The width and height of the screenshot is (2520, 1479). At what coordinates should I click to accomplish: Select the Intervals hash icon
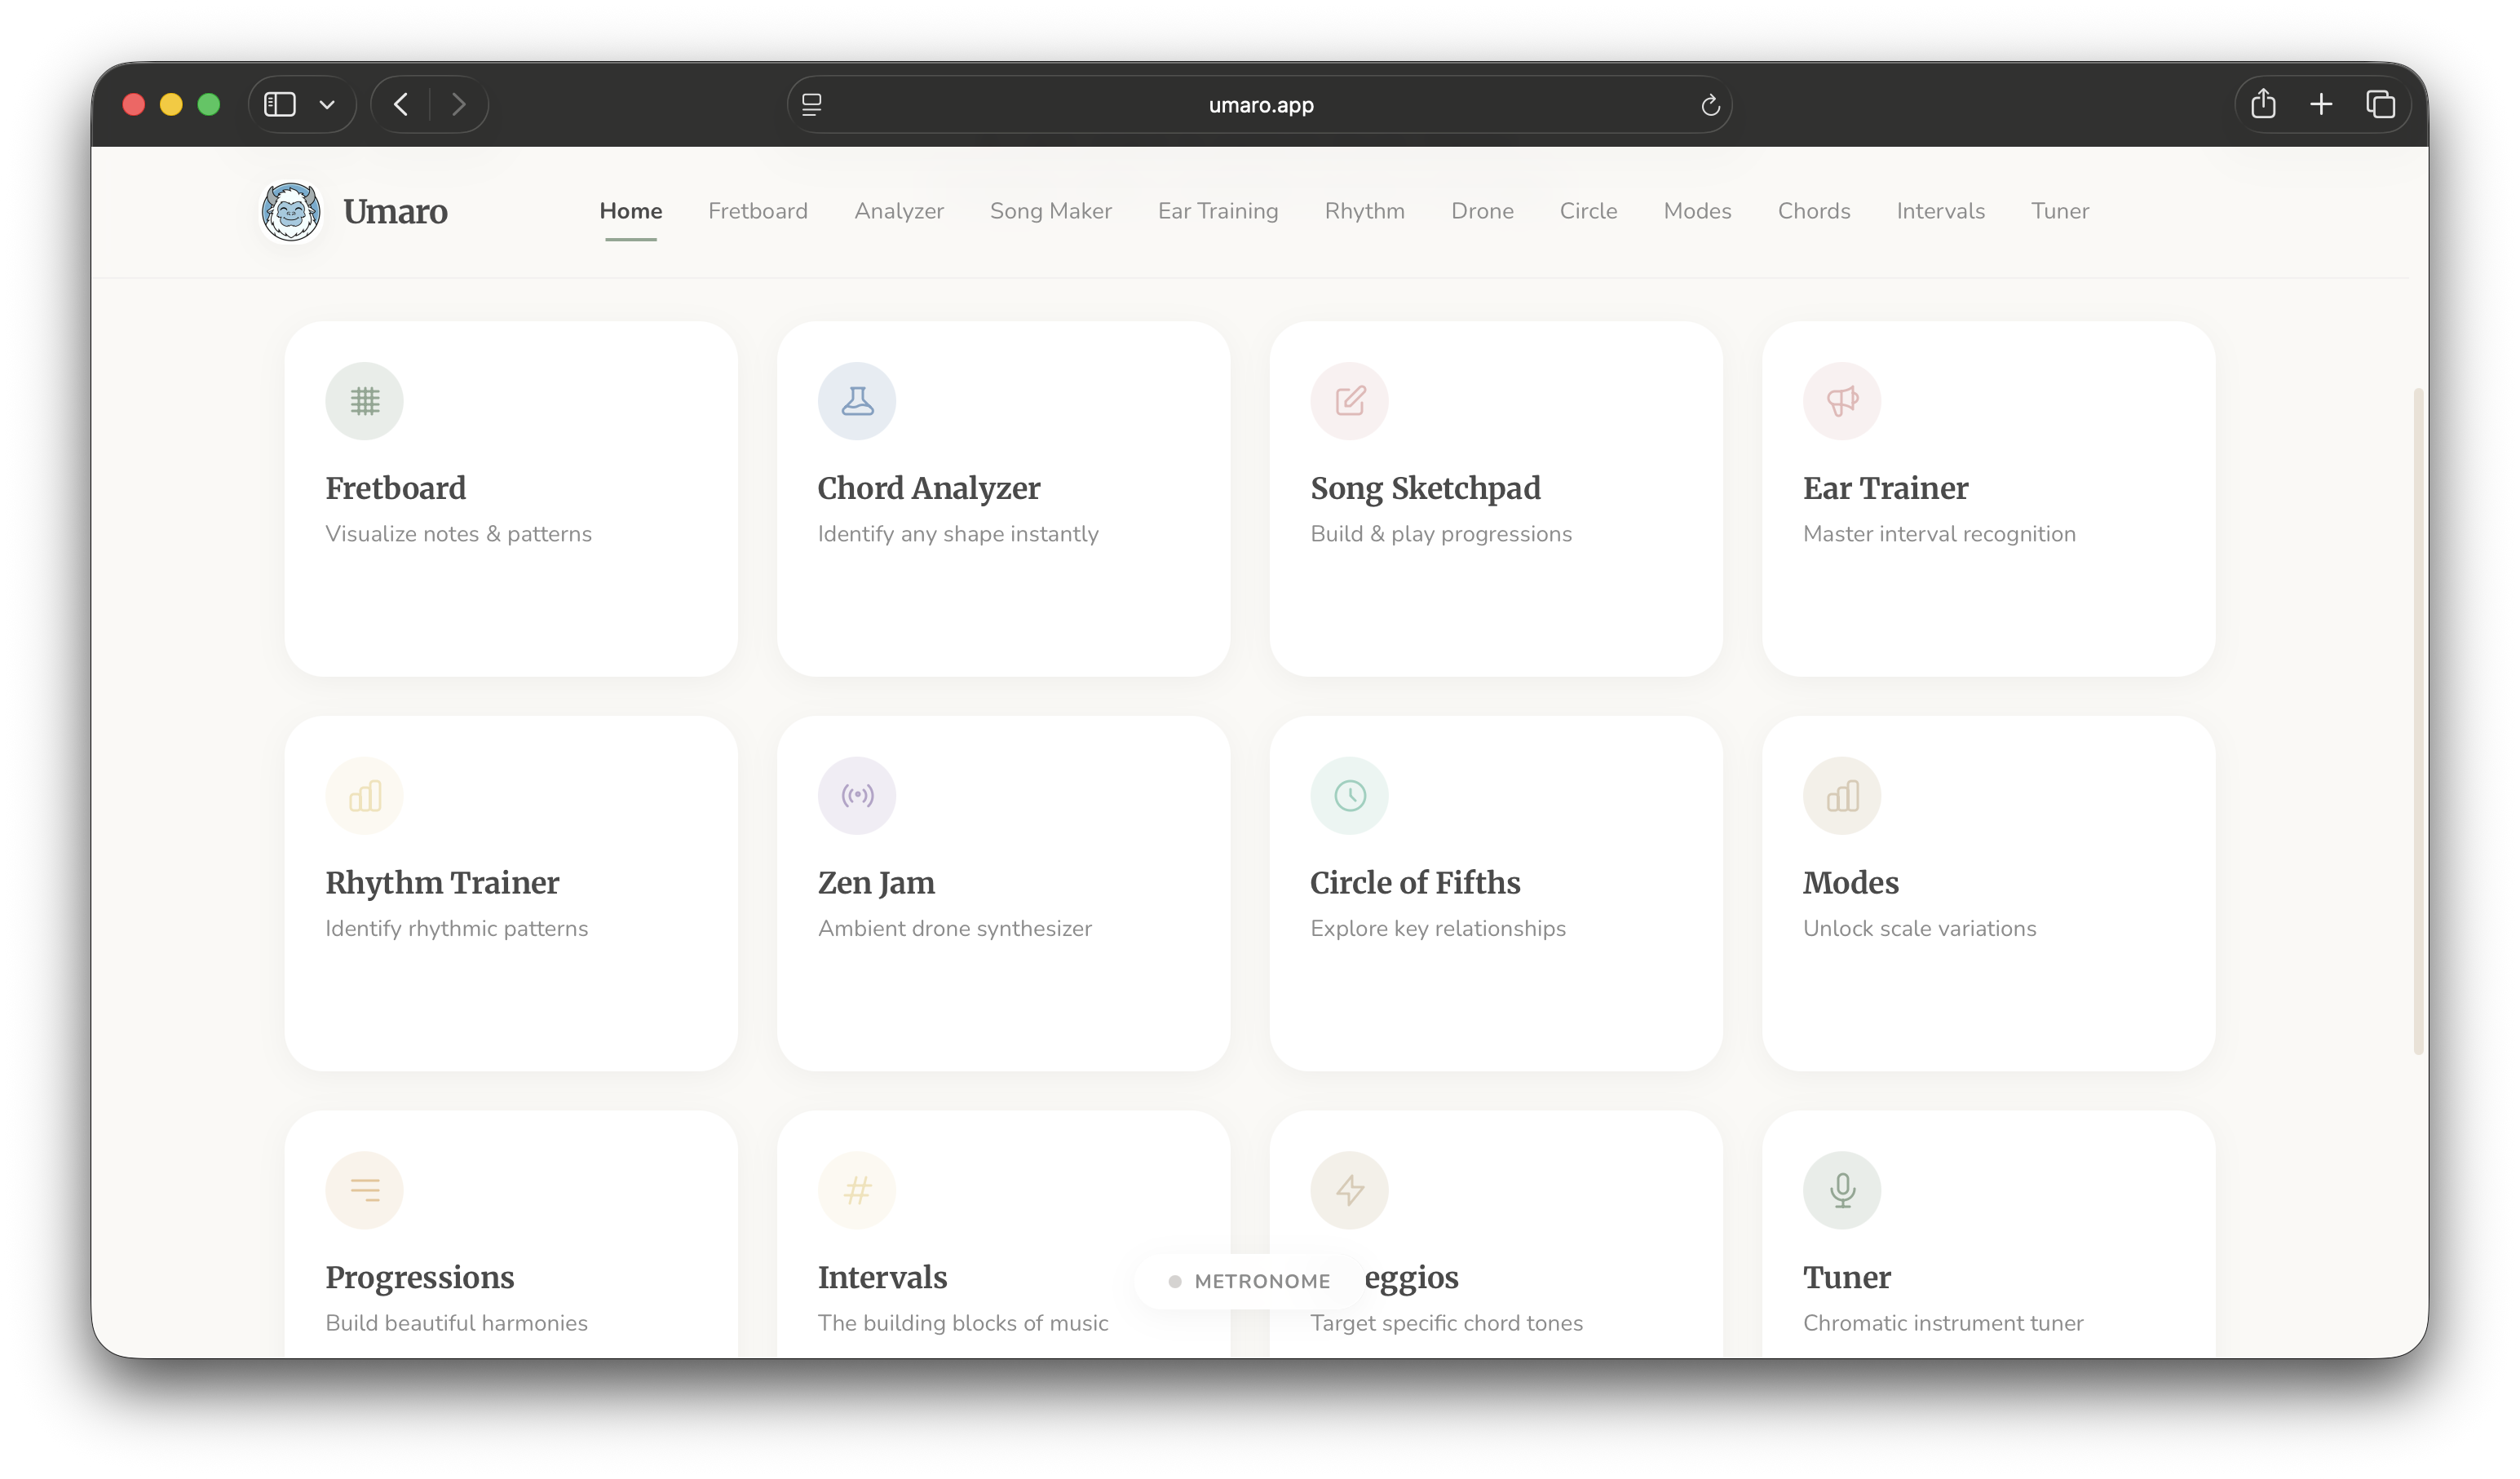point(856,1190)
